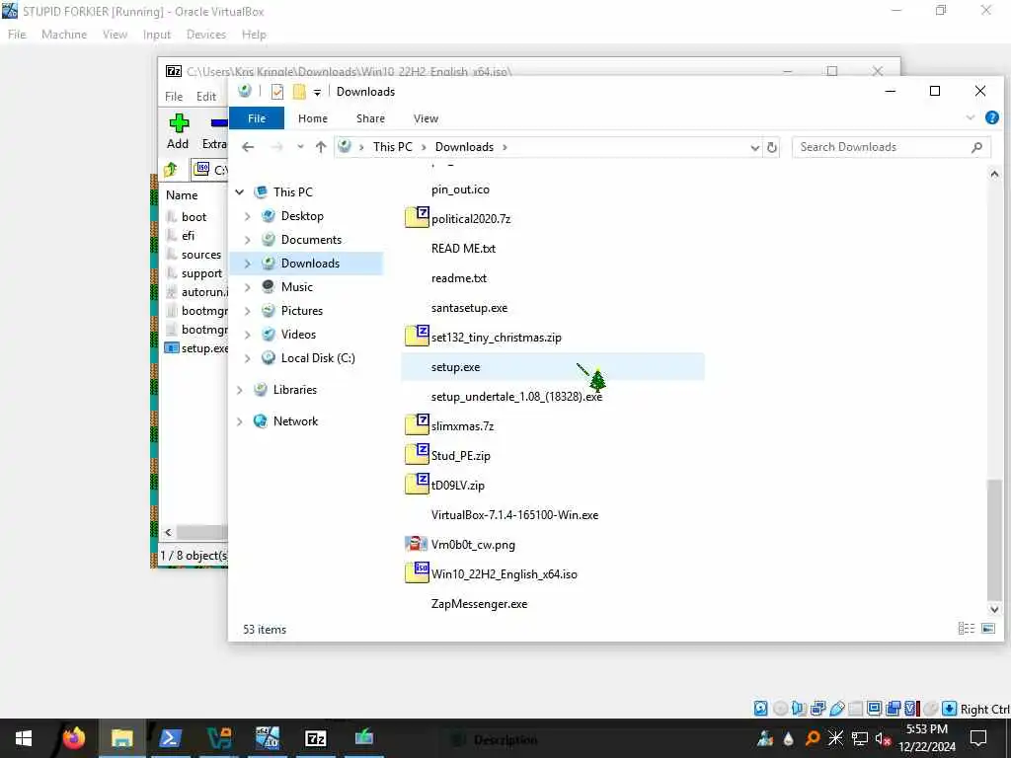Click scroll-down arrow of Explorer file list
The height and width of the screenshot is (758, 1011).
pos(994,609)
